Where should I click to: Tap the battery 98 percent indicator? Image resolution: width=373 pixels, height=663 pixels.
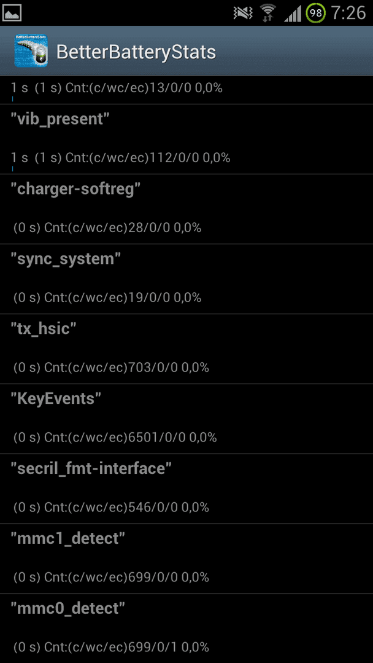click(x=315, y=13)
